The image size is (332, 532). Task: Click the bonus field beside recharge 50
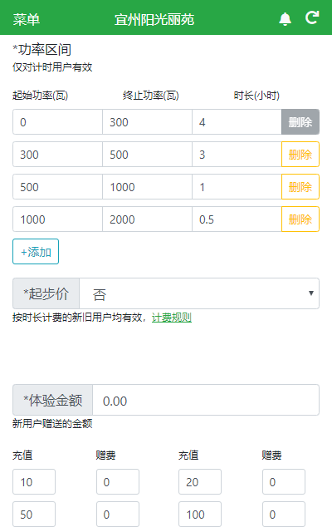coord(118,515)
